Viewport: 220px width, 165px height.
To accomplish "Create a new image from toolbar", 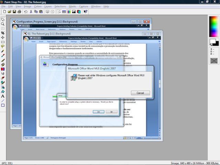I will (4, 12).
